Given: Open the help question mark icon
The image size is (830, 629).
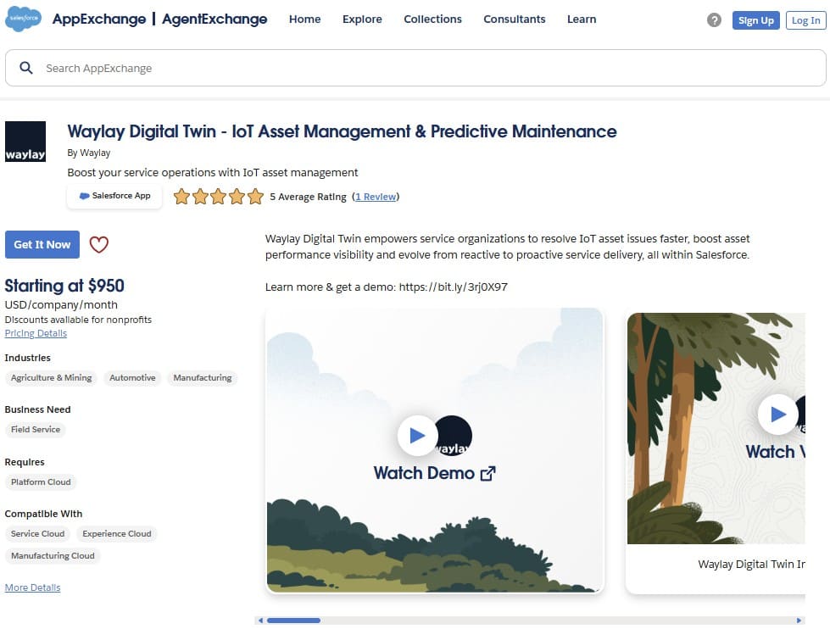Looking at the screenshot, I should (714, 20).
